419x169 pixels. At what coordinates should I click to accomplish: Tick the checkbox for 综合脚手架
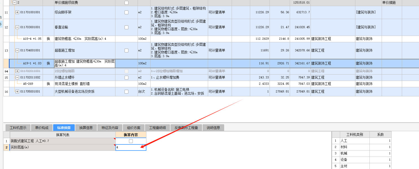click(x=126, y=12)
